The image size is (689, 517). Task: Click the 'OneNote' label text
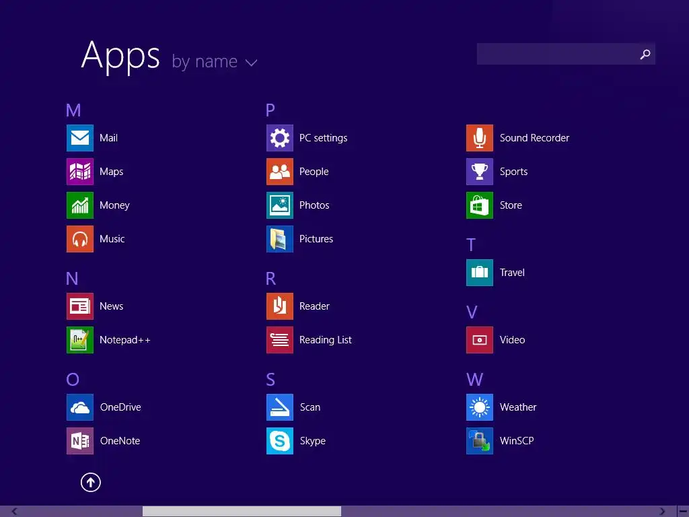[120, 441]
